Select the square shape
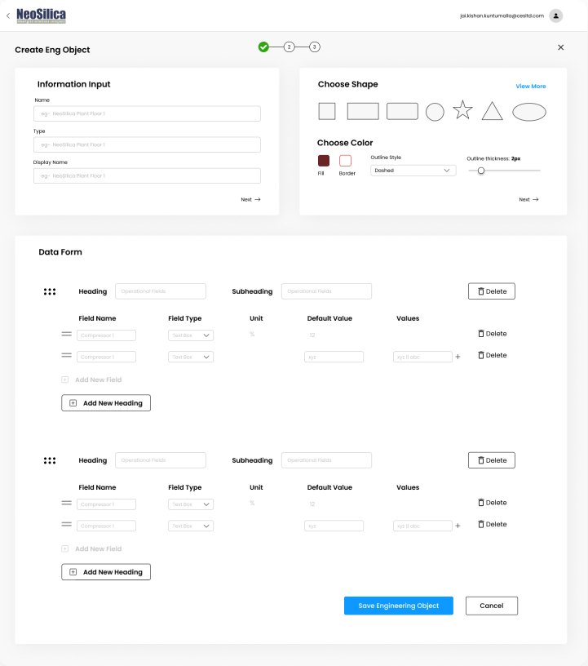588x666 pixels. pos(327,111)
